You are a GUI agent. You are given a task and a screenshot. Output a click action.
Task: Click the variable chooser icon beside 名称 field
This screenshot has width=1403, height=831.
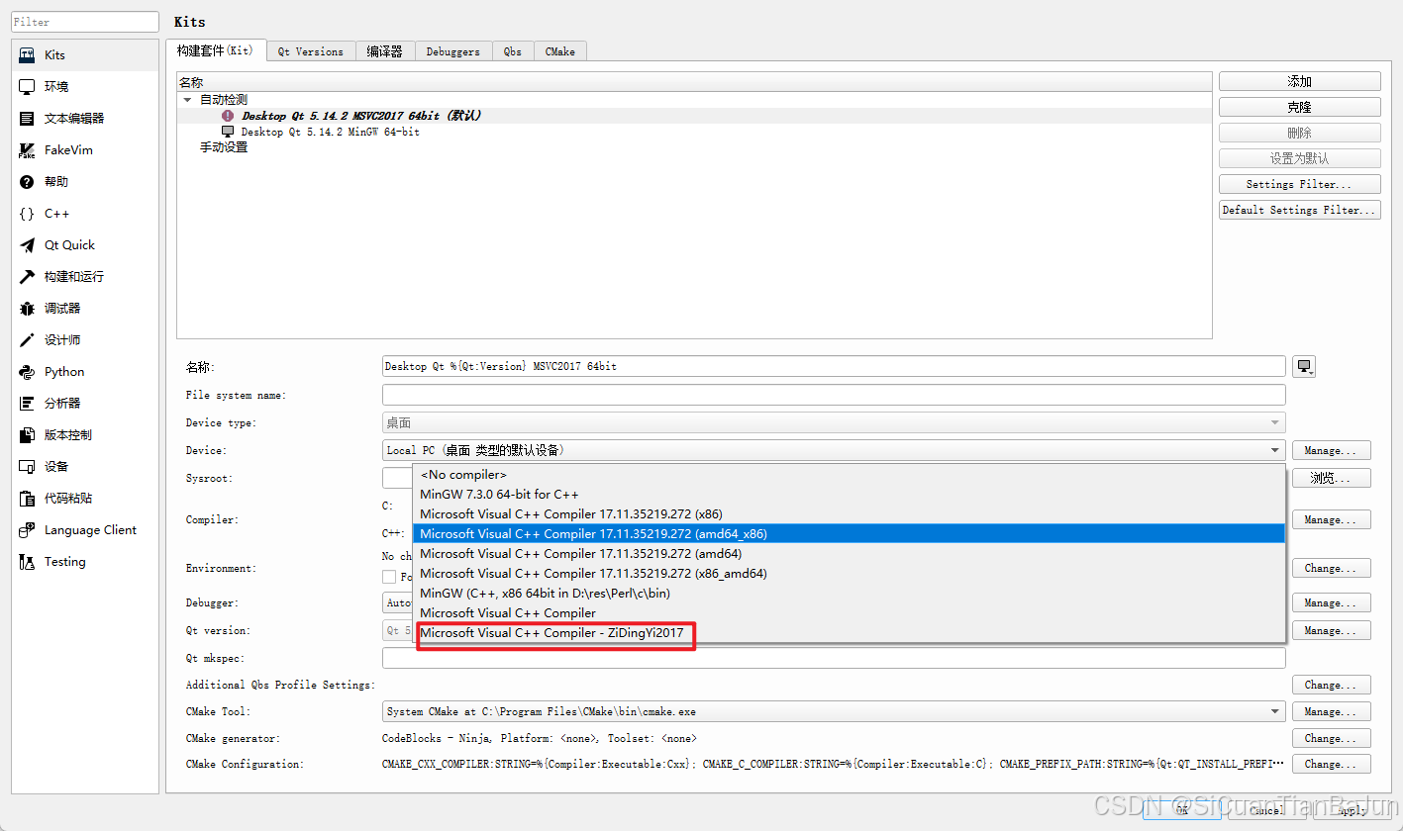pyautogui.click(x=1304, y=366)
